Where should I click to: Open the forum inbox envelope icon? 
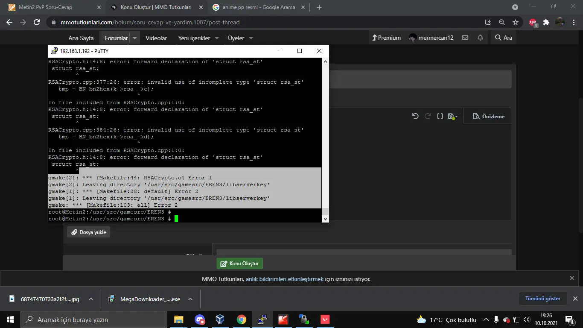(x=465, y=38)
